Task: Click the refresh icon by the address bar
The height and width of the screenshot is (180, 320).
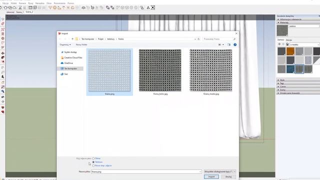Action: [198, 39]
